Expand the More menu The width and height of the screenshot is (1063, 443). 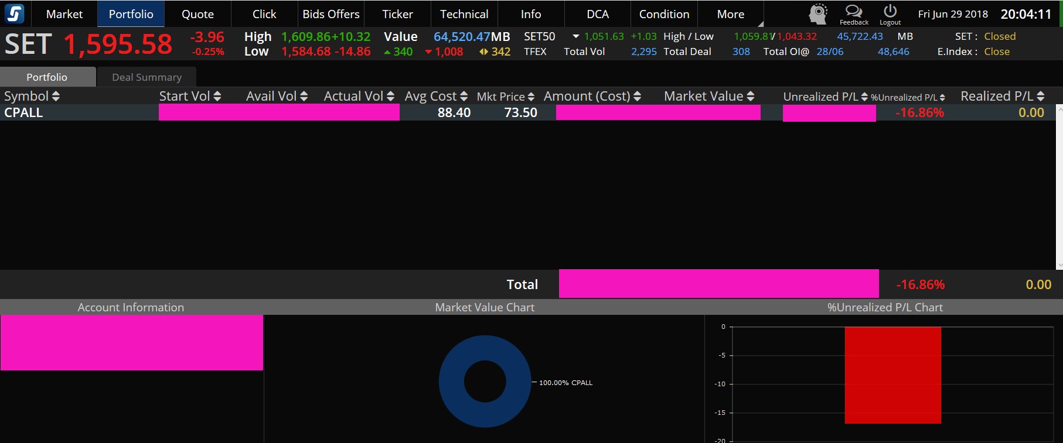pyautogui.click(x=730, y=14)
